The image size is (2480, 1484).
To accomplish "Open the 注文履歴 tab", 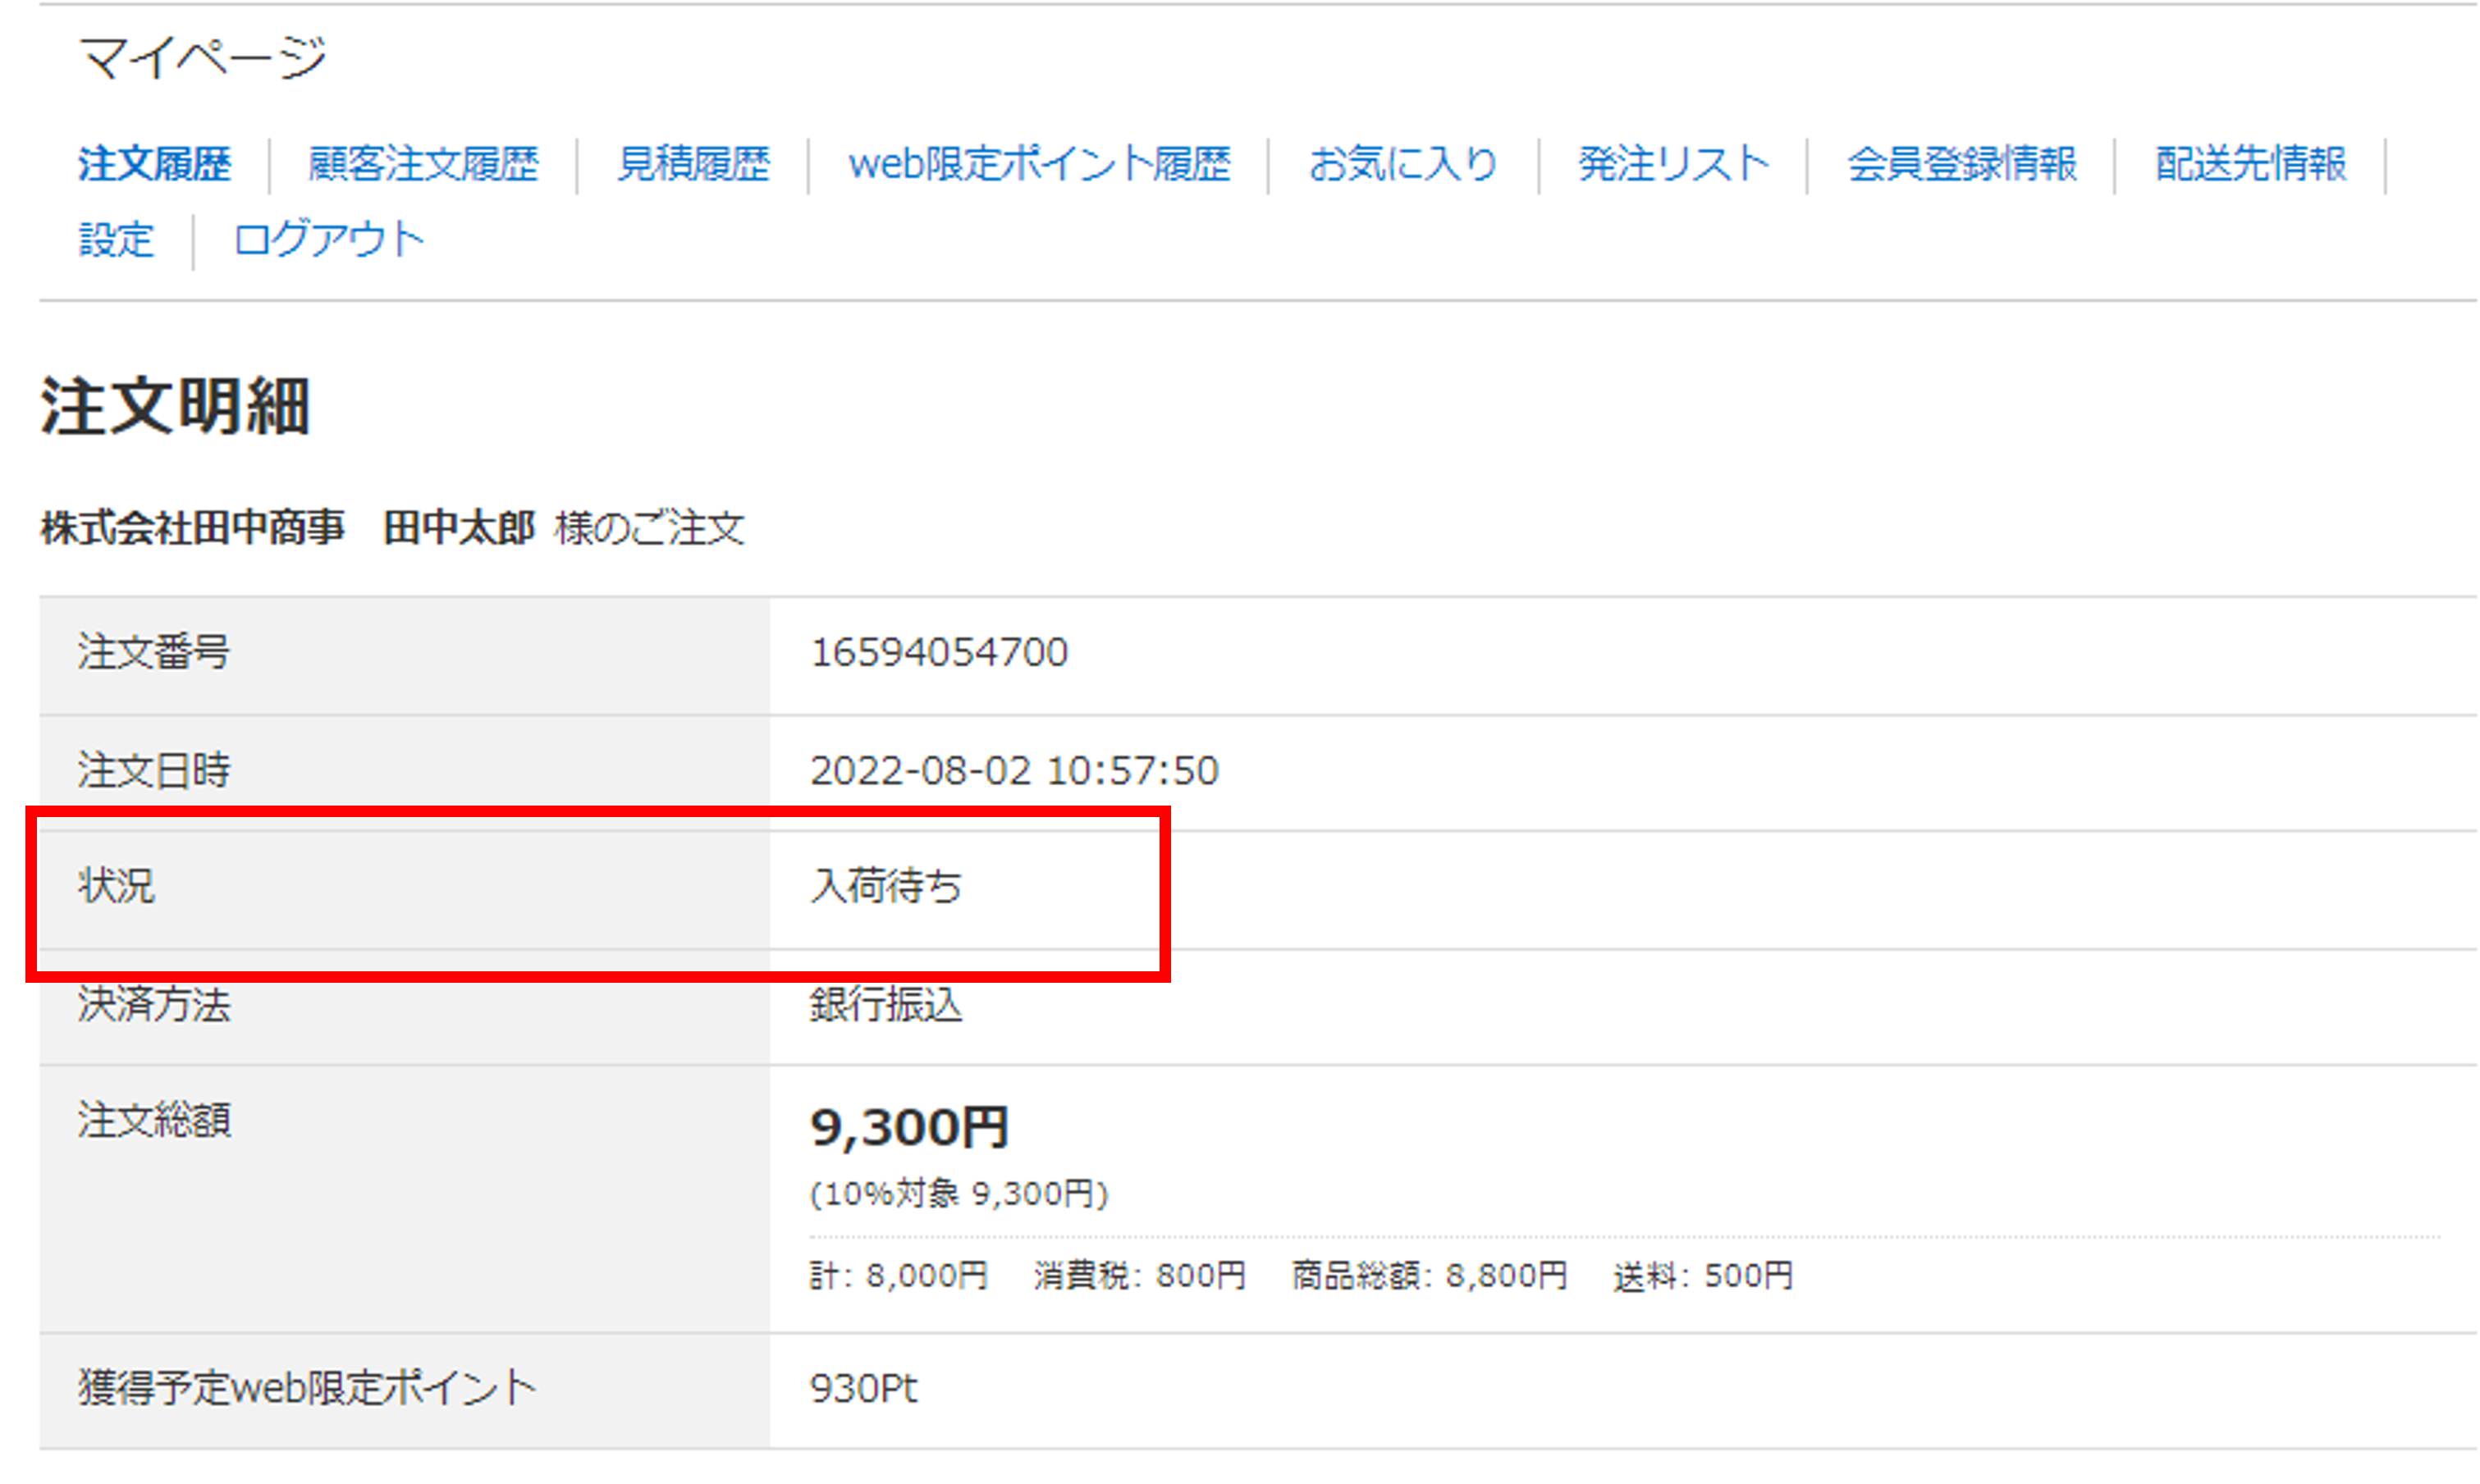I will point(155,163).
